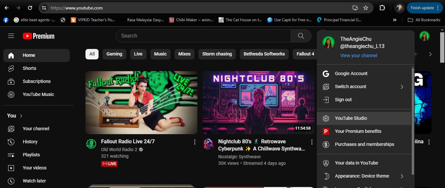Open the All Bookmarks folder
445x188 pixels.
click(424, 20)
